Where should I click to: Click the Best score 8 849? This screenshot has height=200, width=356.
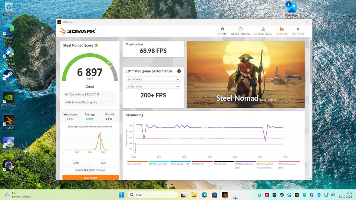[x=109, y=119]
